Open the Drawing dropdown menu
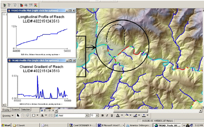The image size is (204, 127). 8,115
